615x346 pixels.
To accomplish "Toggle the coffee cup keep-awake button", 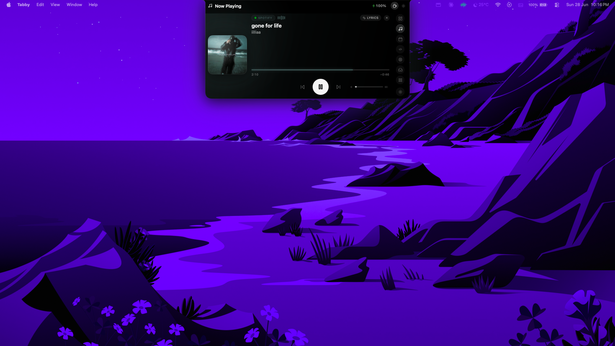I will tap(395, 6).
